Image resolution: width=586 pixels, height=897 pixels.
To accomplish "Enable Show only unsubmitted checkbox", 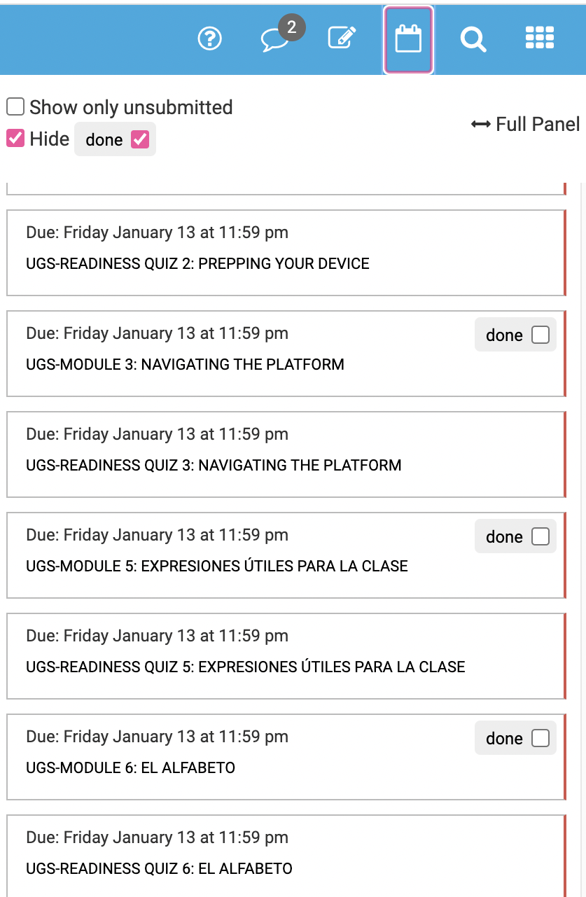I will (15, 107).
